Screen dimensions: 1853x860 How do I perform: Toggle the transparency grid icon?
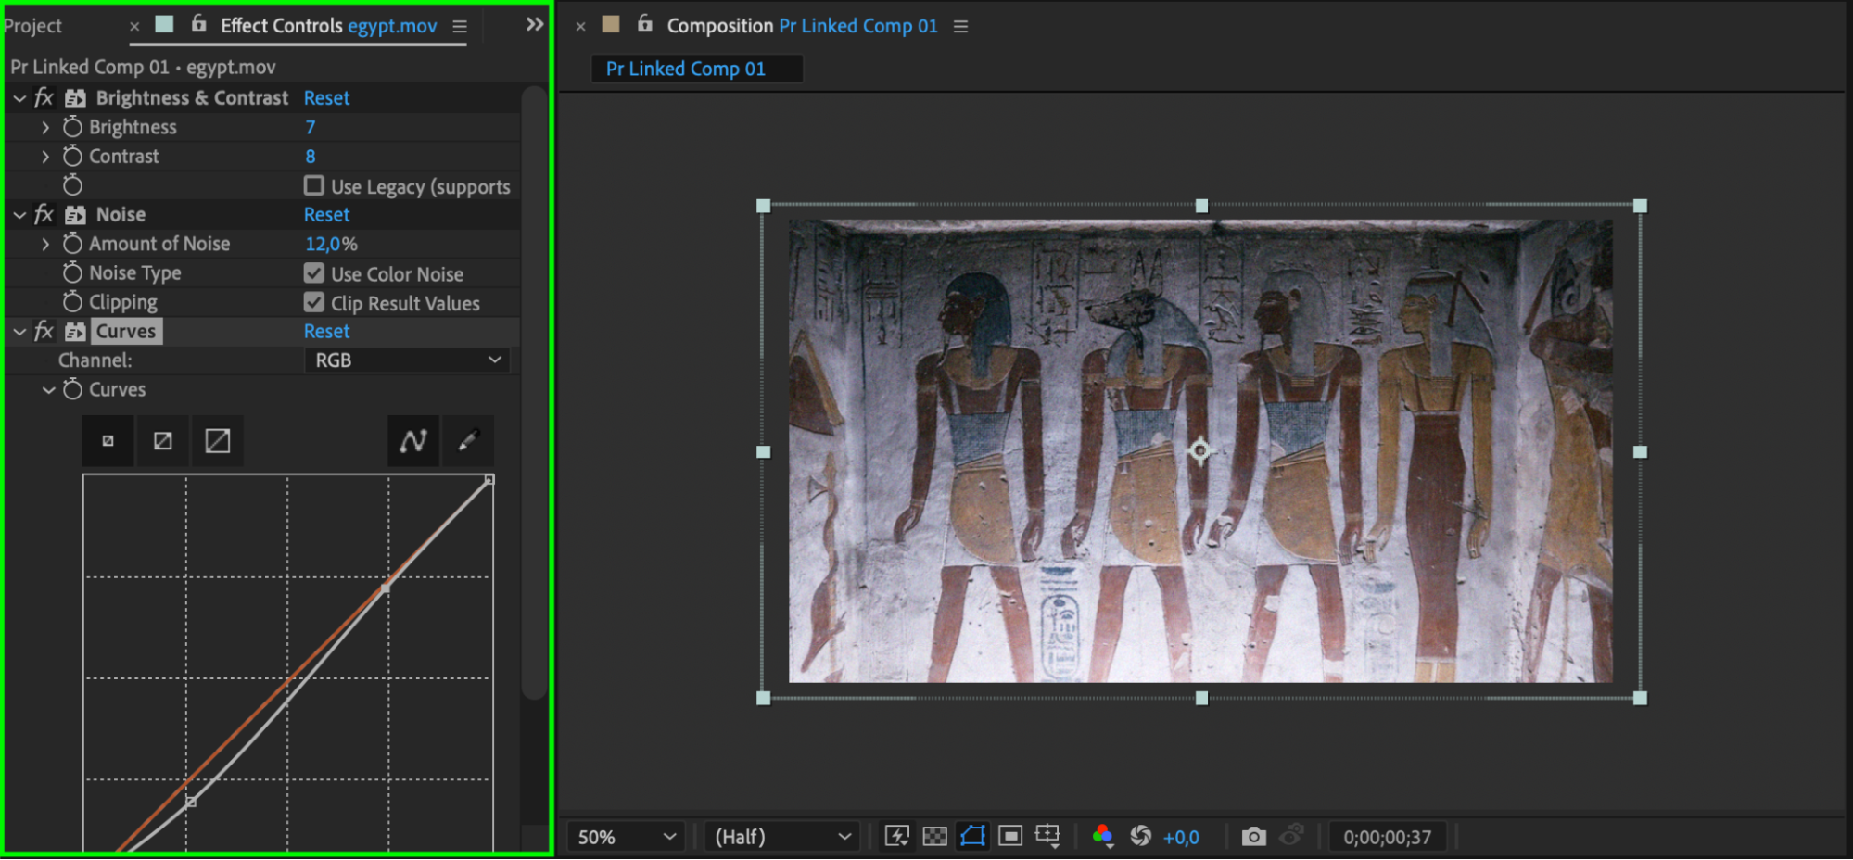935,837
